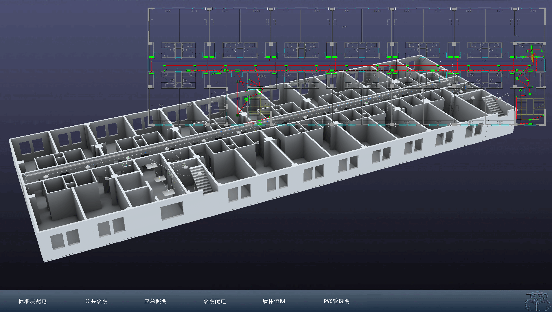Toggle PVC管透明 pipe transparency
Screen dimensions: 552x312
pos(337,301)
